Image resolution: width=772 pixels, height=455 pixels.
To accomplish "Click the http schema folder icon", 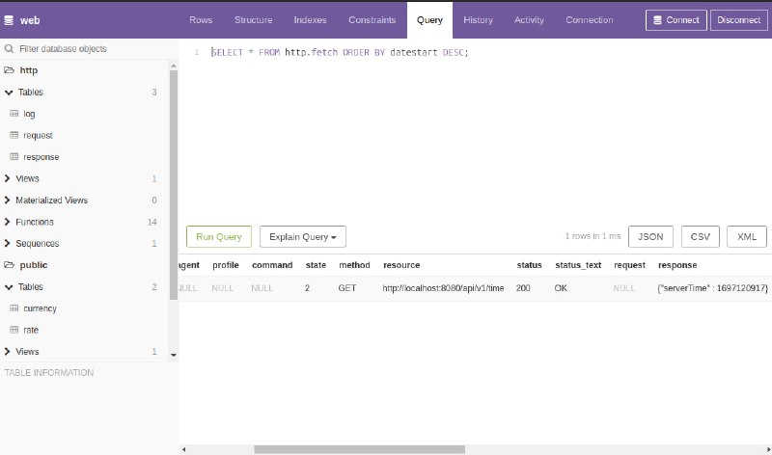I will [x=9, y=70].
